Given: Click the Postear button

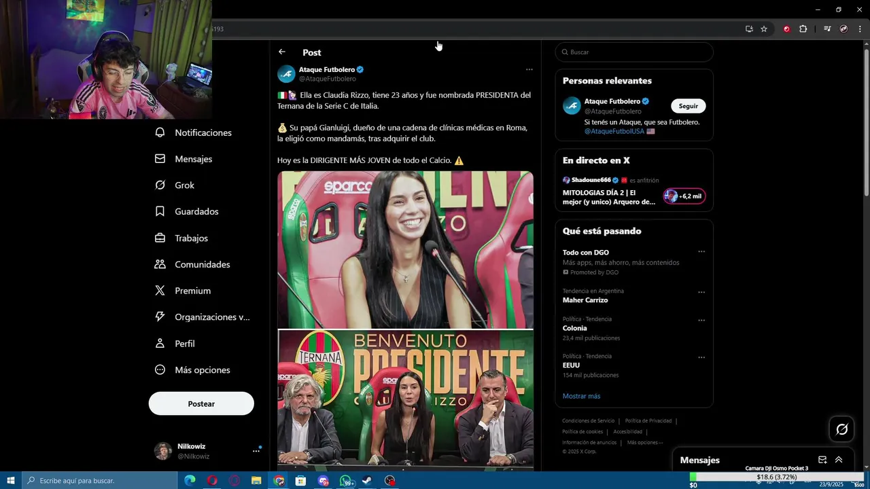Looking at the screenshot, I should (x=201, y=403).
